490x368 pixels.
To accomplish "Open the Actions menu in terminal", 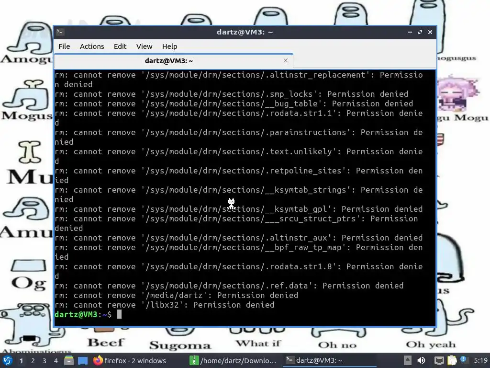I will 92,46.
